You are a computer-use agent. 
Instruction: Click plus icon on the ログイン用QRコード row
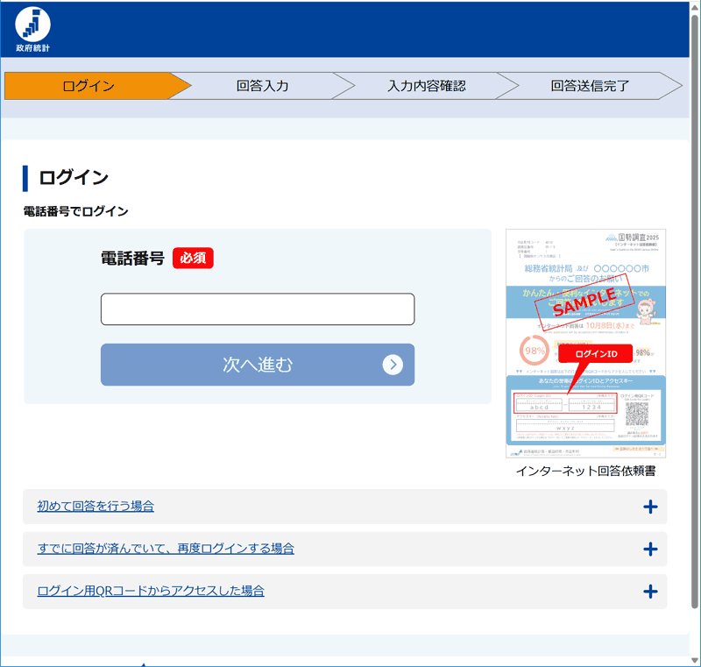pos(649,592)
